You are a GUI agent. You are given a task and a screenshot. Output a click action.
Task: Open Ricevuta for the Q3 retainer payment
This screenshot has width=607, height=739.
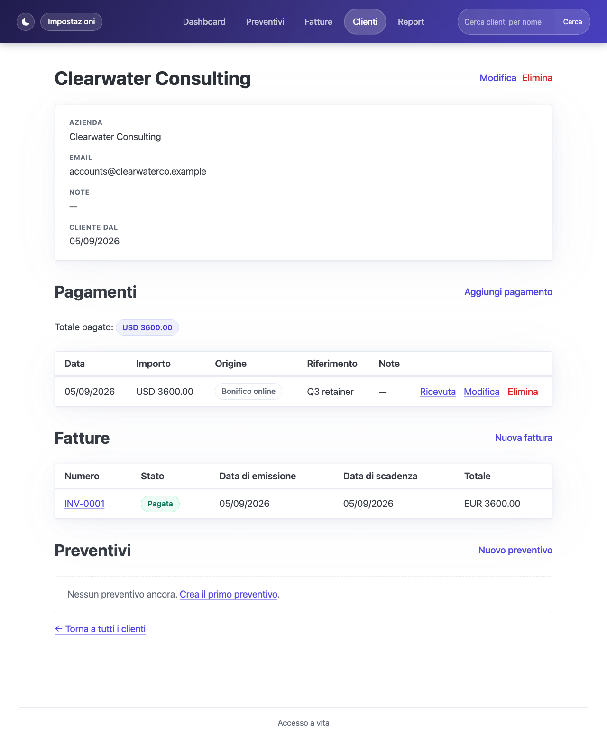438,392
